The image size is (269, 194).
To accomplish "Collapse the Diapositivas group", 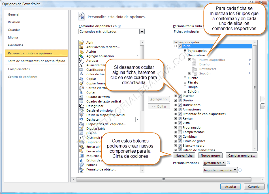I will (x=185, y=55).
